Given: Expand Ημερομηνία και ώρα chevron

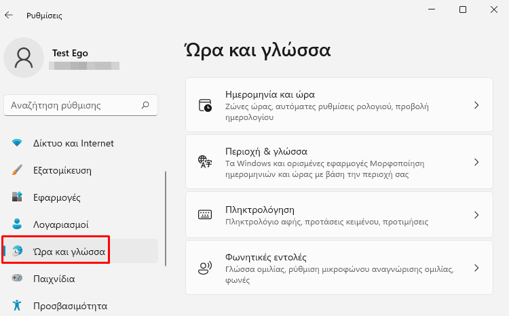Looking at the screenshot, I should coord(476,105).
